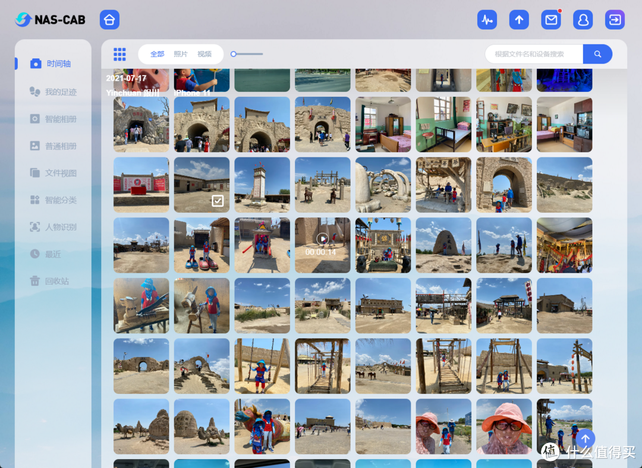Play the 00:00:14 video thumbnail

323,239
